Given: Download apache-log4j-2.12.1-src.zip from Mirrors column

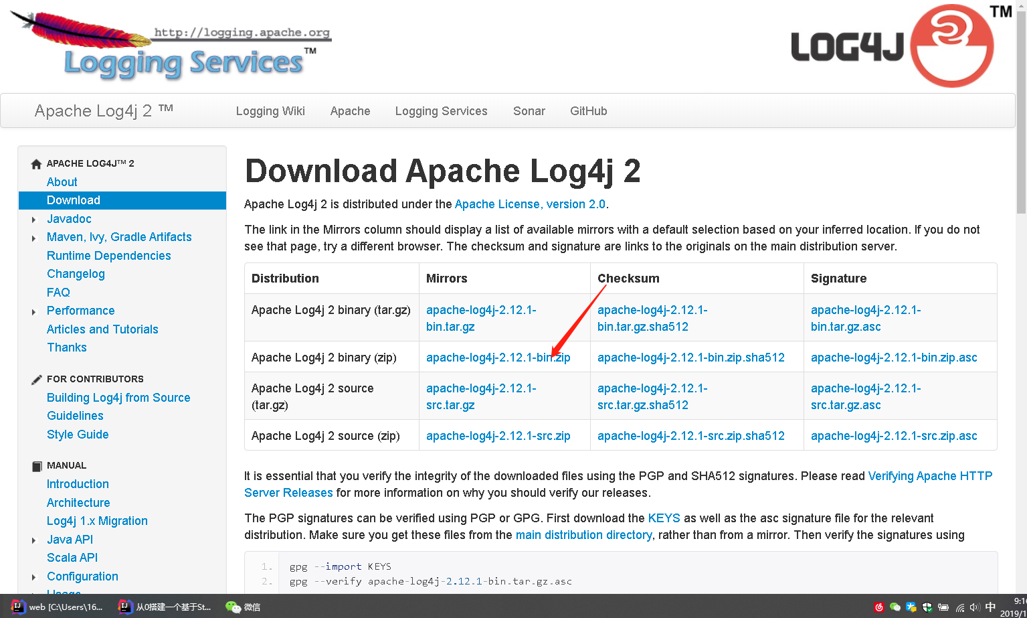Looking at the screenshot, I should point(498,436).
